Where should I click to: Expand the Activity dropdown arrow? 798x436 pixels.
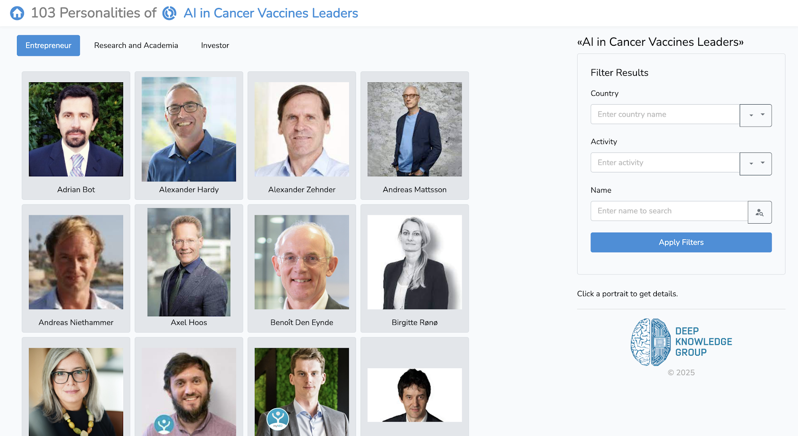(756, 163)
